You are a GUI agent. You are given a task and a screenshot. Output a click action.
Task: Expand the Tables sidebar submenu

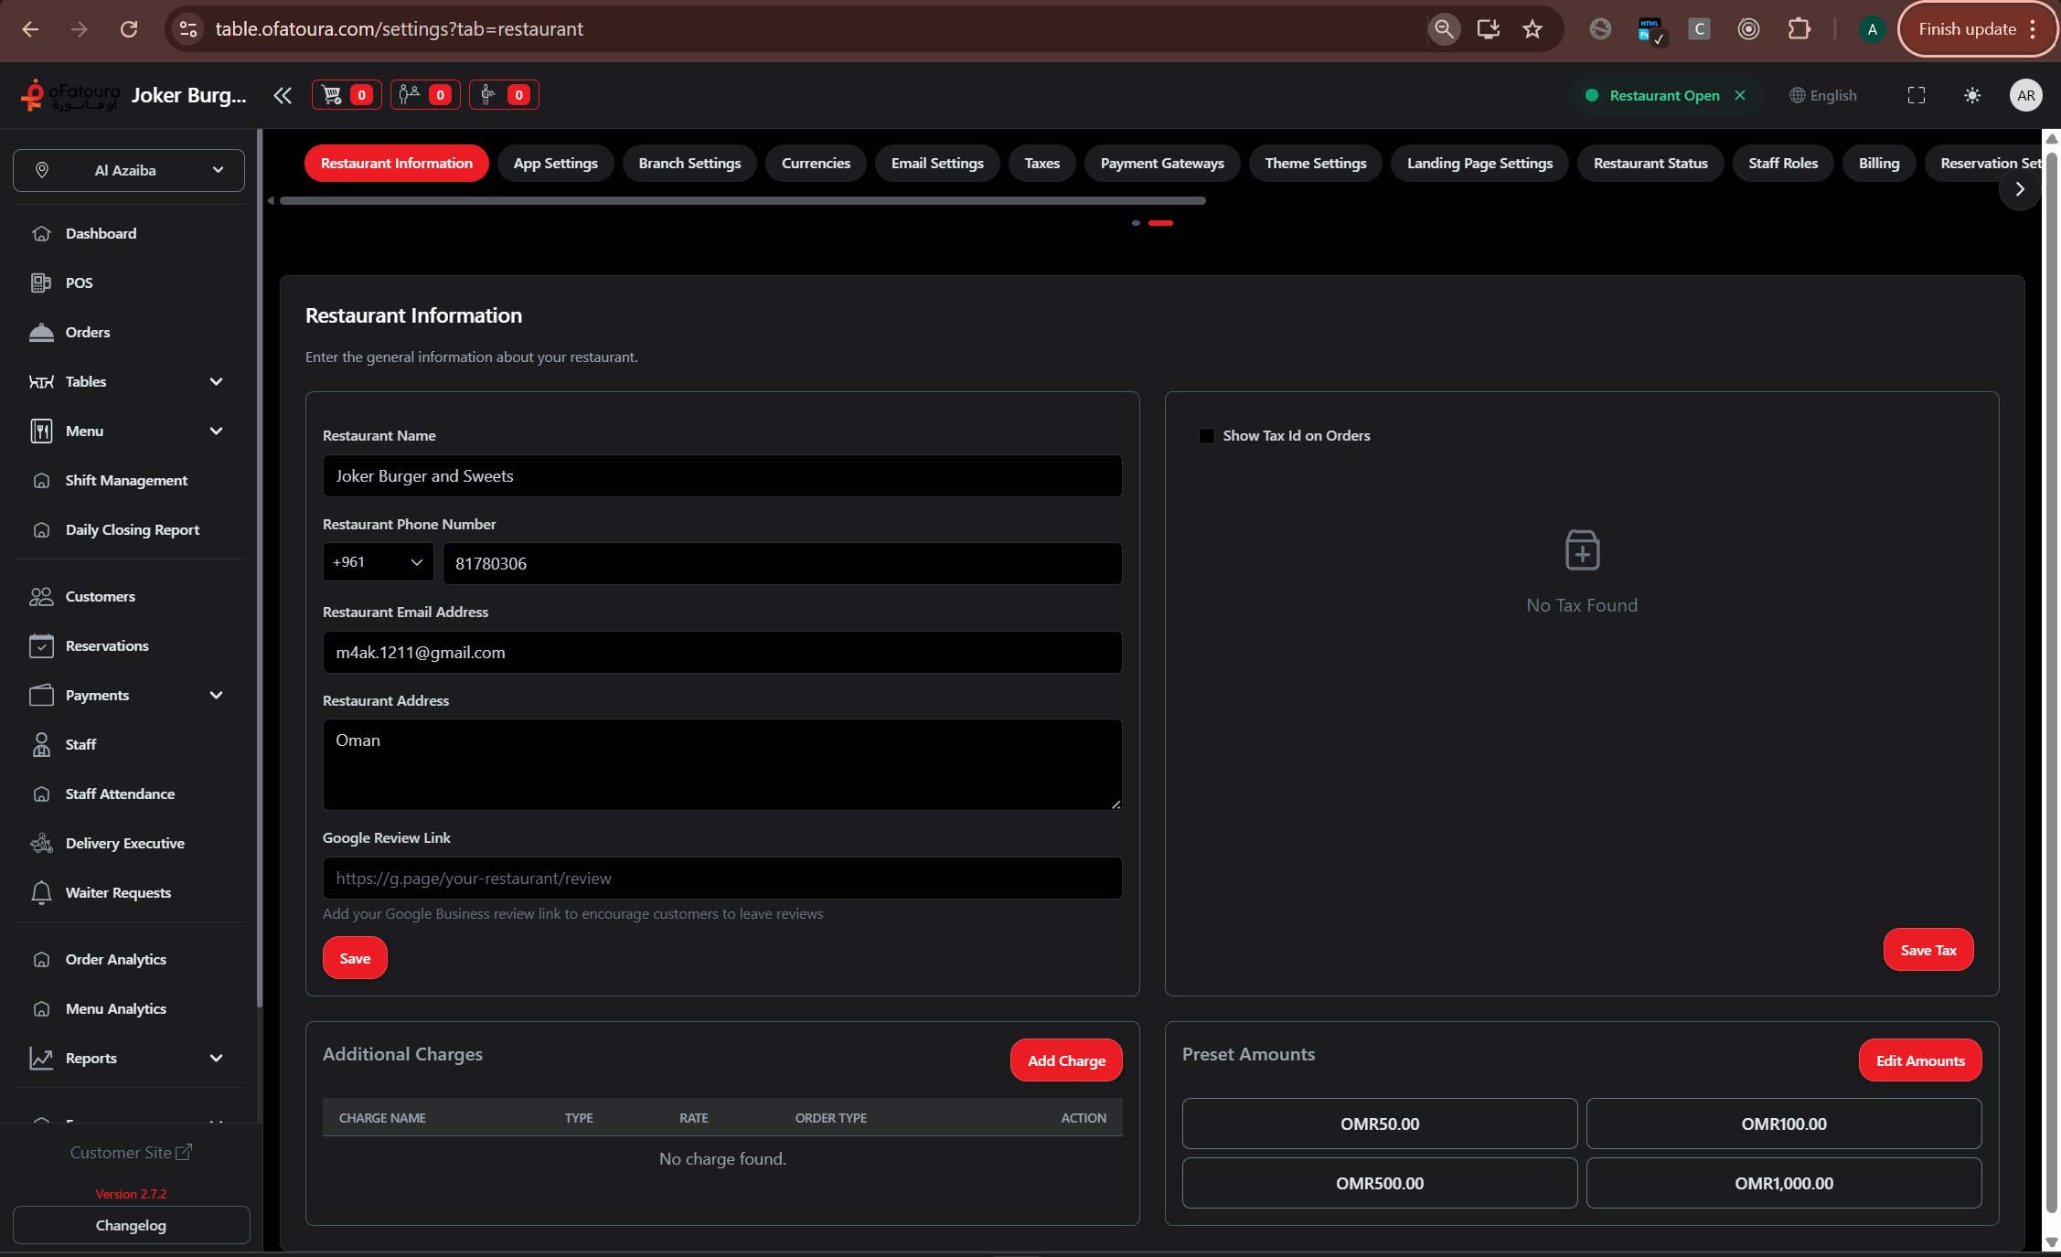(x=216, y=381)
